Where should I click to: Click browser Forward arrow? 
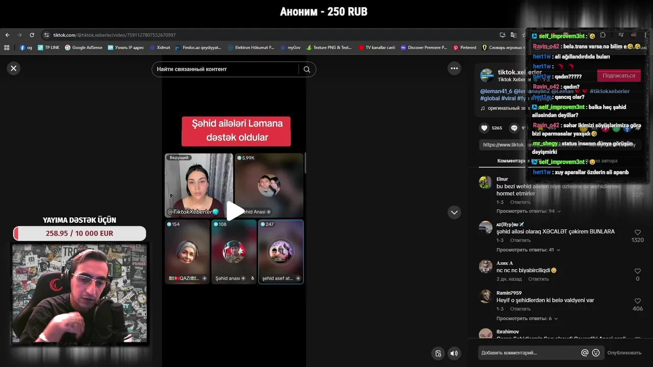click(x=19, y=35)
